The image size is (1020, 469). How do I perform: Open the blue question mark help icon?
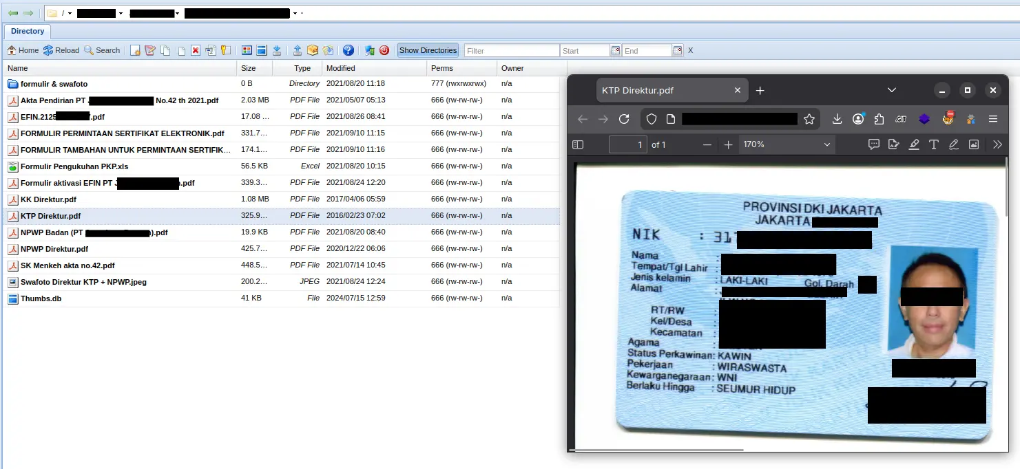click(x=348, y=50)
